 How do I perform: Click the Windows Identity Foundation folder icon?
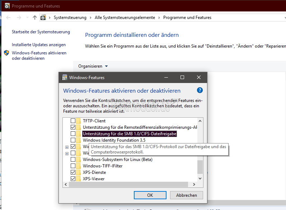tap(79, 140)
